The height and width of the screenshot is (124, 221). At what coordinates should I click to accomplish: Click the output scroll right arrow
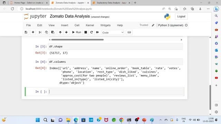click(181, 40)
